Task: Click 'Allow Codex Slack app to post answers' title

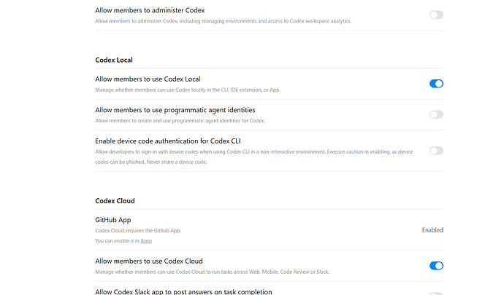Action: pos(183,292)
